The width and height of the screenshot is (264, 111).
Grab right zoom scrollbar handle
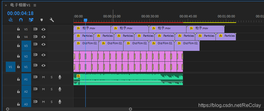point(130,109)
